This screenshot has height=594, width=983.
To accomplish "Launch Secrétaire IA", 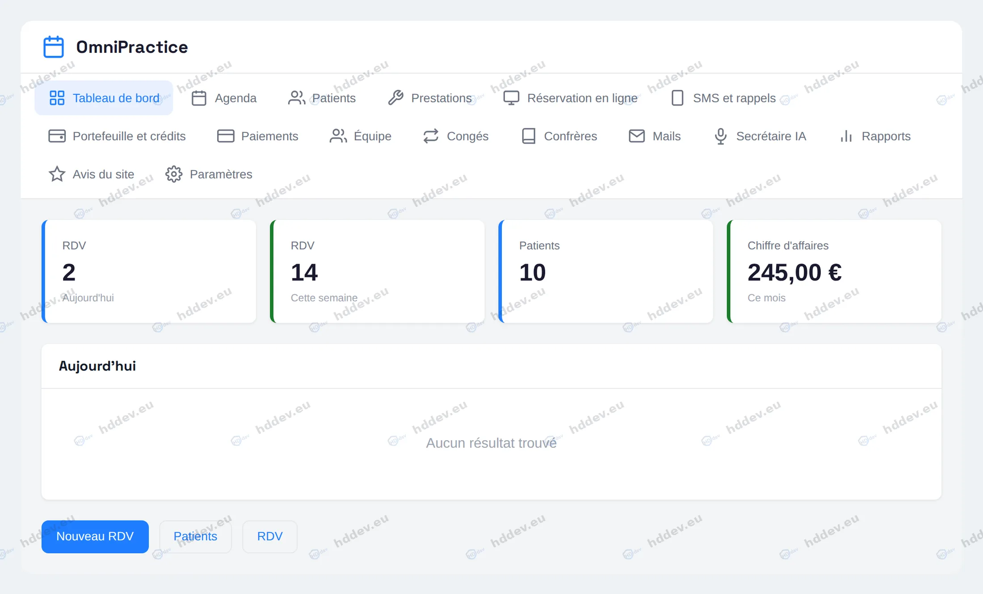I will [760, 136].
